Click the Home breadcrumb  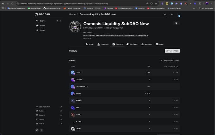pyautogui.click(x=72, y=14)
